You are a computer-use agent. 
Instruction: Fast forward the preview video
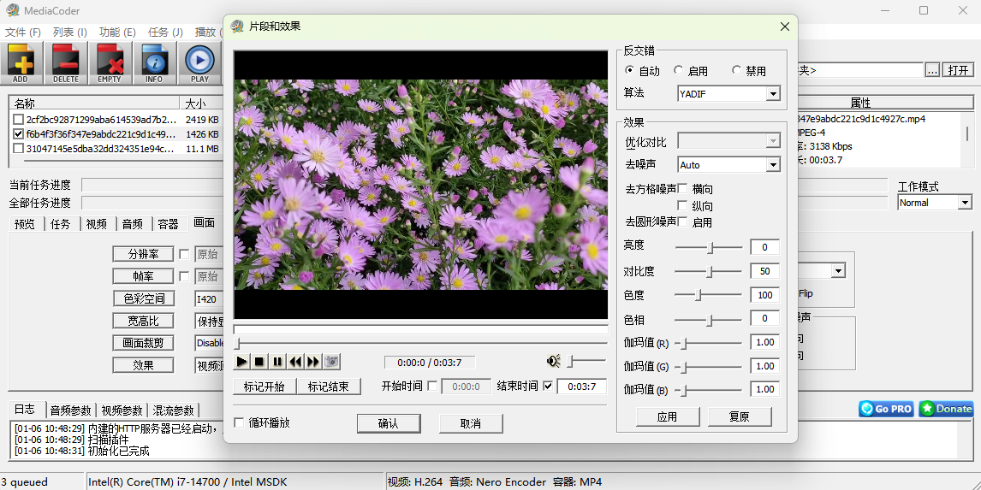[x=313, y=362]
